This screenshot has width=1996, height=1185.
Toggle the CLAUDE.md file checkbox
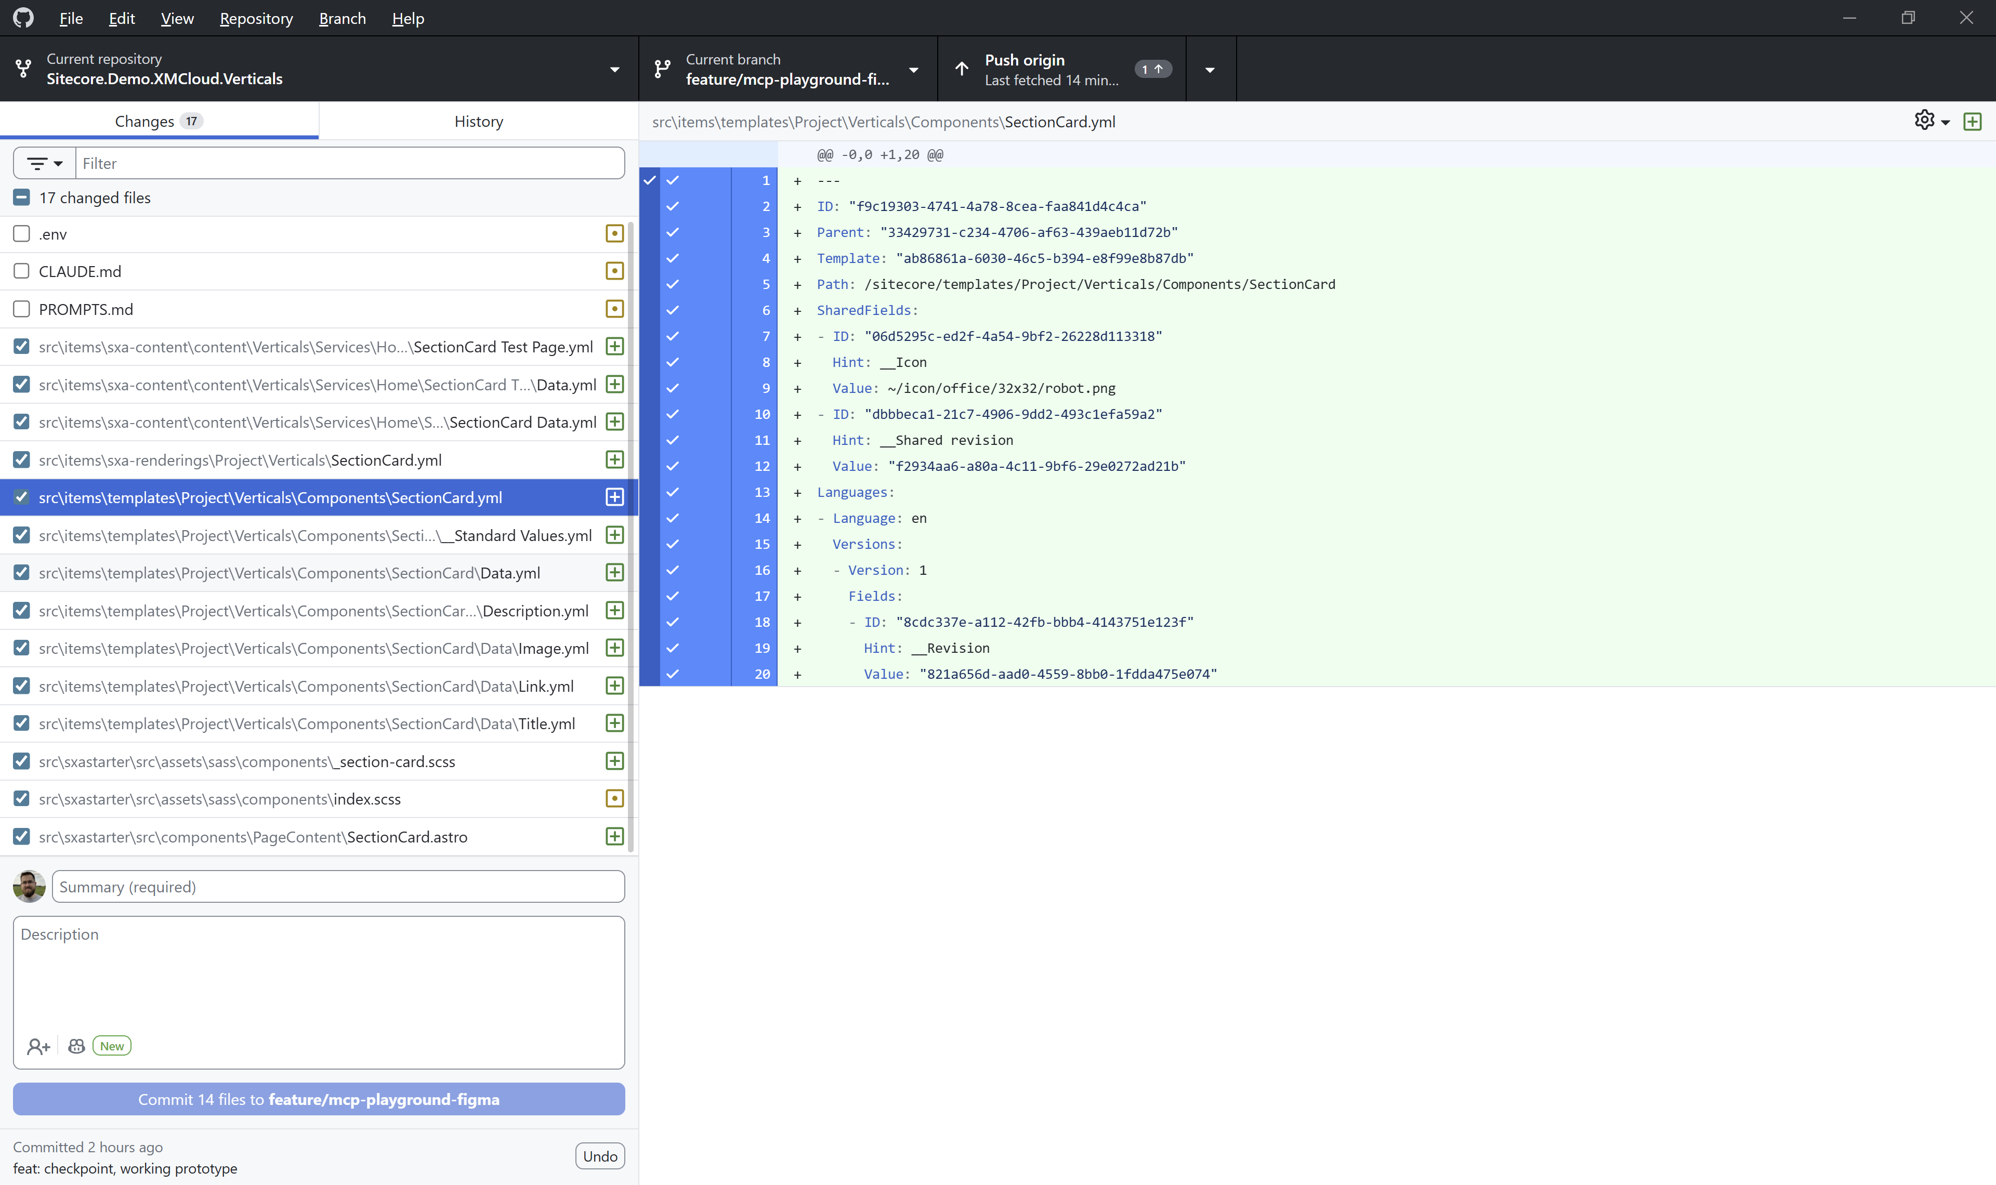point(21,271)
